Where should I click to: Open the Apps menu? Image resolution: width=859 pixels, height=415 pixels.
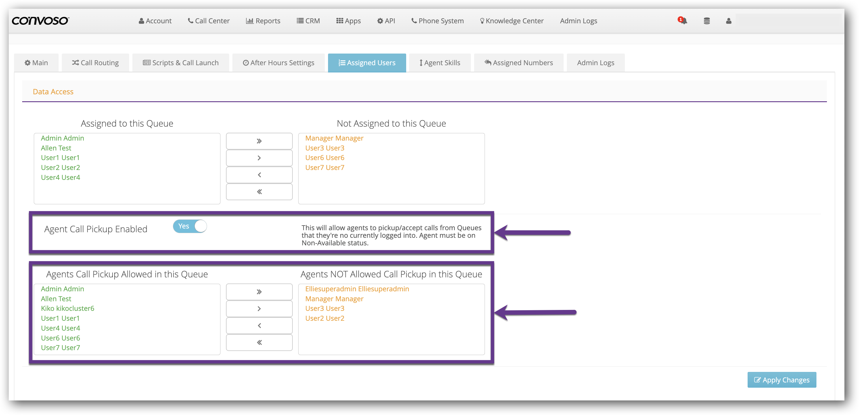point(348,21)
